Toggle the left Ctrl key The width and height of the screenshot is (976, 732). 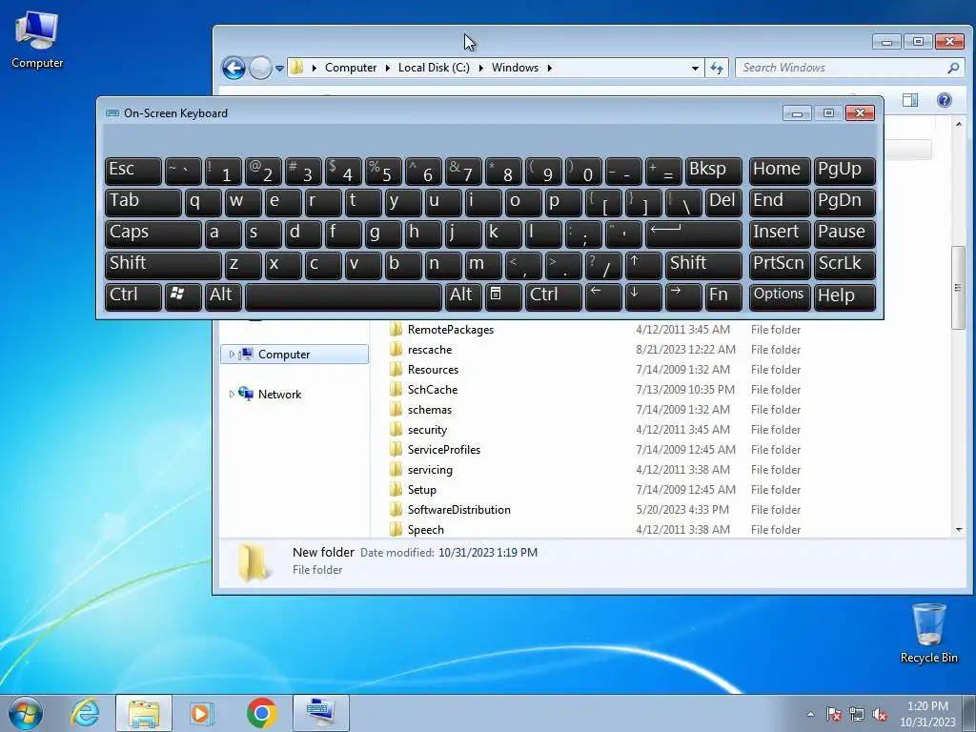pyautogui.click(x=132, y=296)
